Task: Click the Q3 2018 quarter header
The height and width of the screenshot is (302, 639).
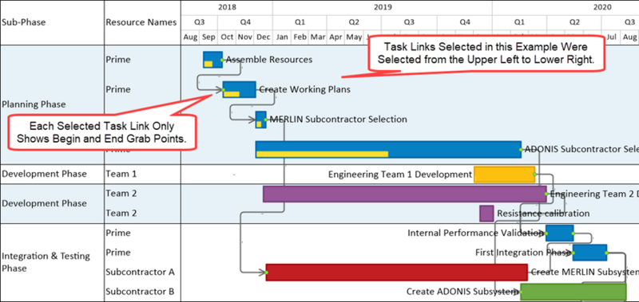Action: coord(200,22)
